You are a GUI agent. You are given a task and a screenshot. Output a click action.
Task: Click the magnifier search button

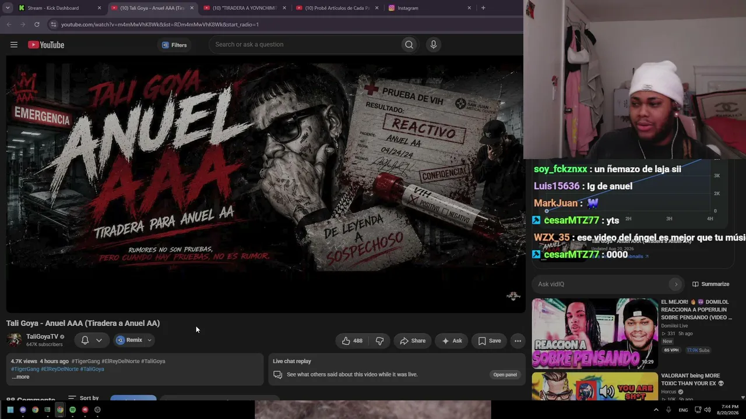409,45
